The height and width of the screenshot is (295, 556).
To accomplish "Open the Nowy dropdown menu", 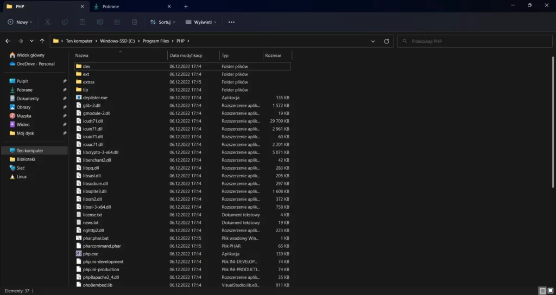I will pos(20,22).
